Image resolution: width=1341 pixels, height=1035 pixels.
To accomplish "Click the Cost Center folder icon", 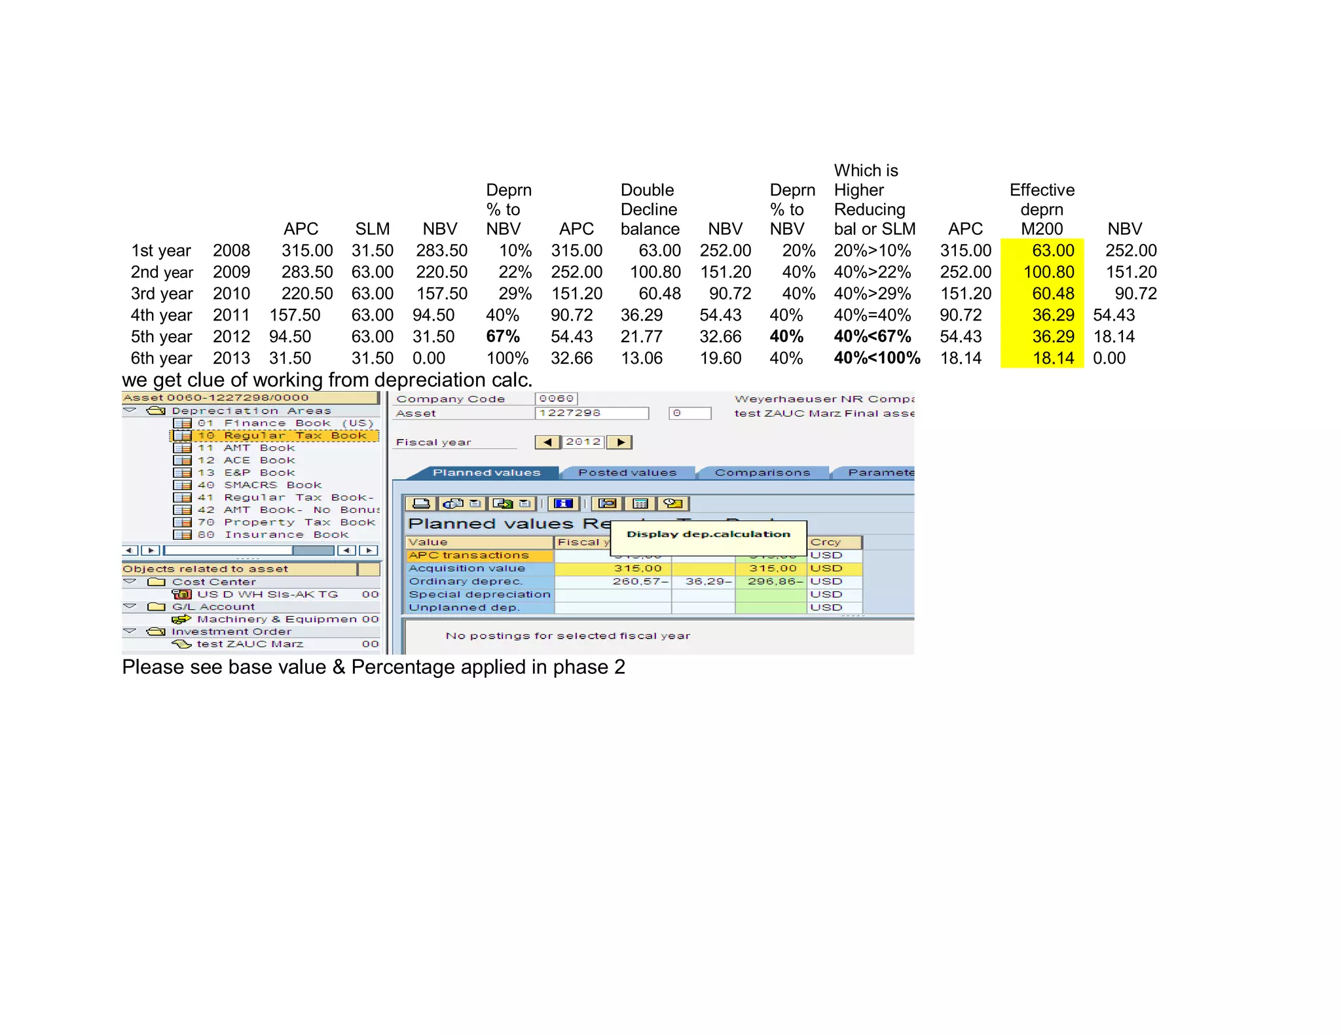I will [156, 582].
